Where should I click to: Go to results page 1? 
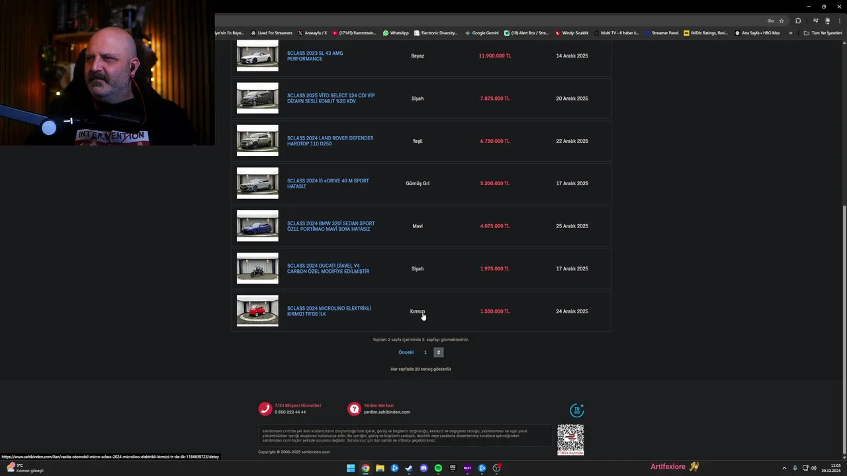[x=425, y=352]
